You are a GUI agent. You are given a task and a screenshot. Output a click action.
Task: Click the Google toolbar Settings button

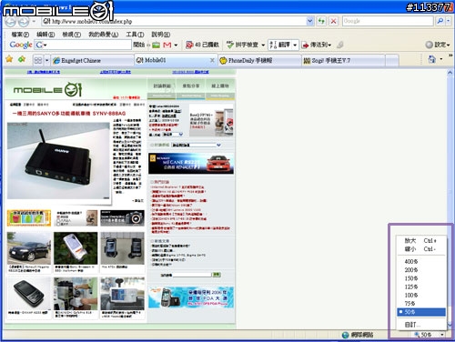click(438, 45)
